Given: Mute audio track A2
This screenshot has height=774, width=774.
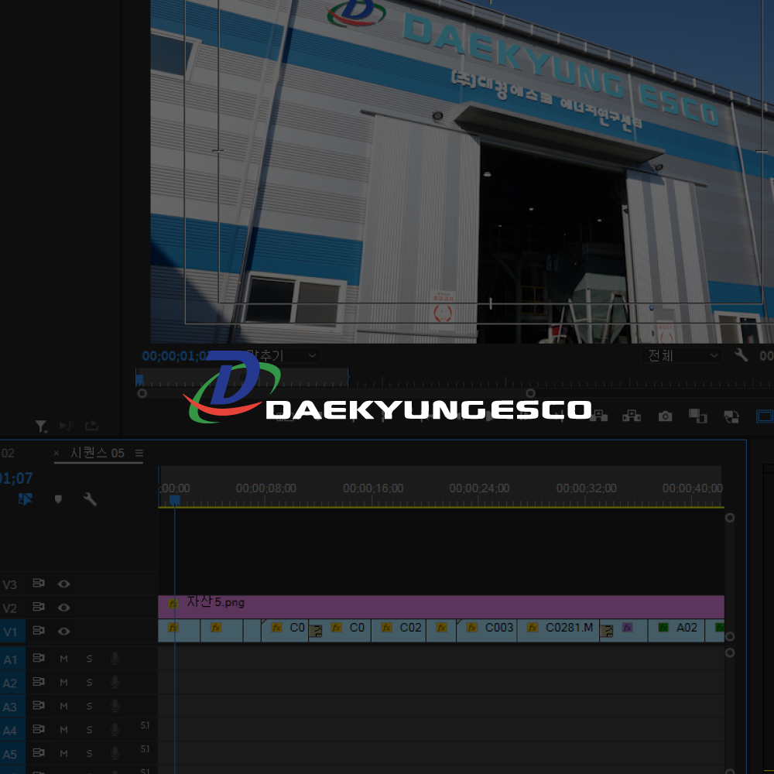Looking at the screenshot, I should click(x=63, y=682).
